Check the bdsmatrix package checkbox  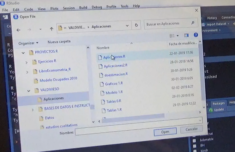[x=194, y=140]
